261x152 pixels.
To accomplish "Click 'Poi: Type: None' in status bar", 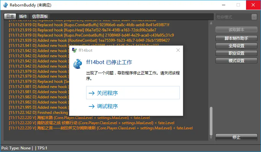I will (16, 148).
